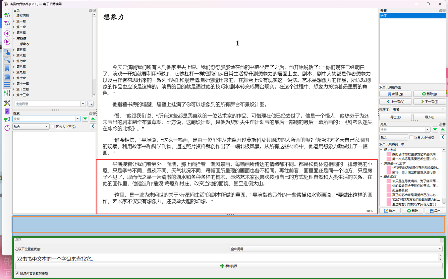The height and width of the screenshot is (279, 448).
Task: Click the contents panel vertical scrollbar
Action: tap(94, 55)
